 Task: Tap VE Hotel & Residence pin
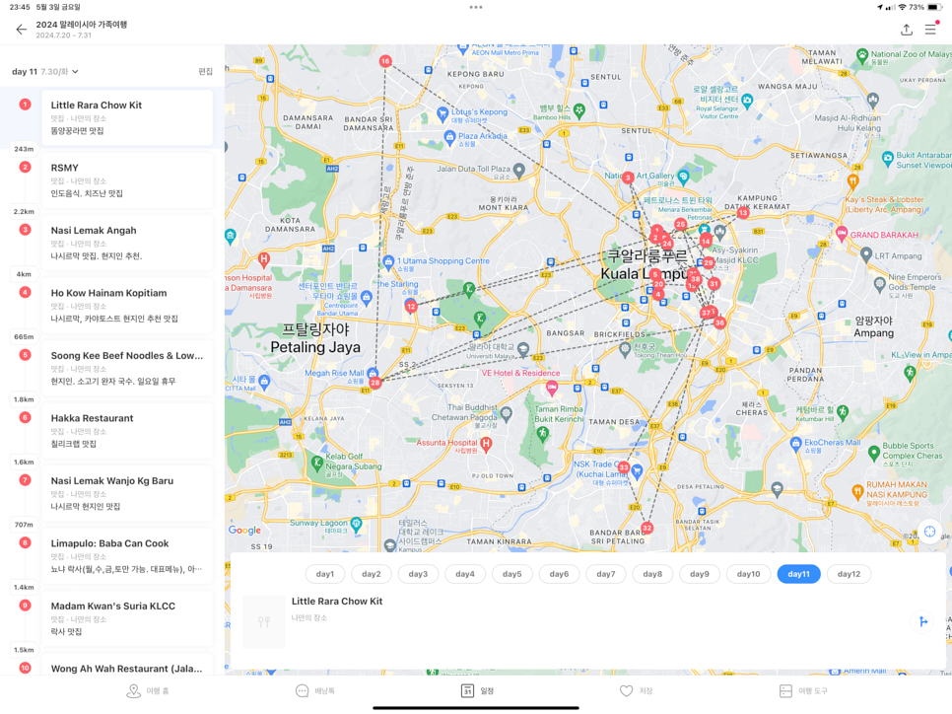[x=551, y=386]
